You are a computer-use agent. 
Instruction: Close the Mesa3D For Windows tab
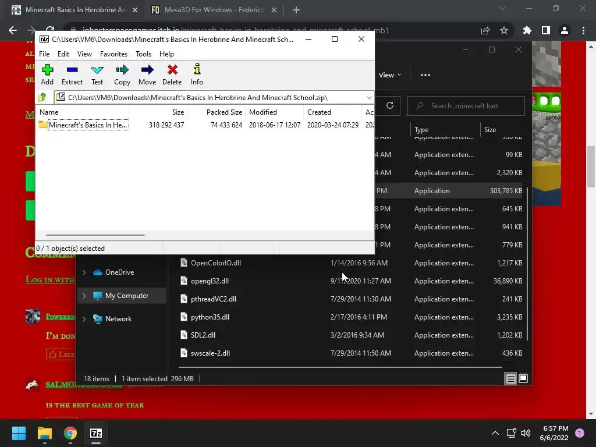pyautogui.click(x=274, y=10)
